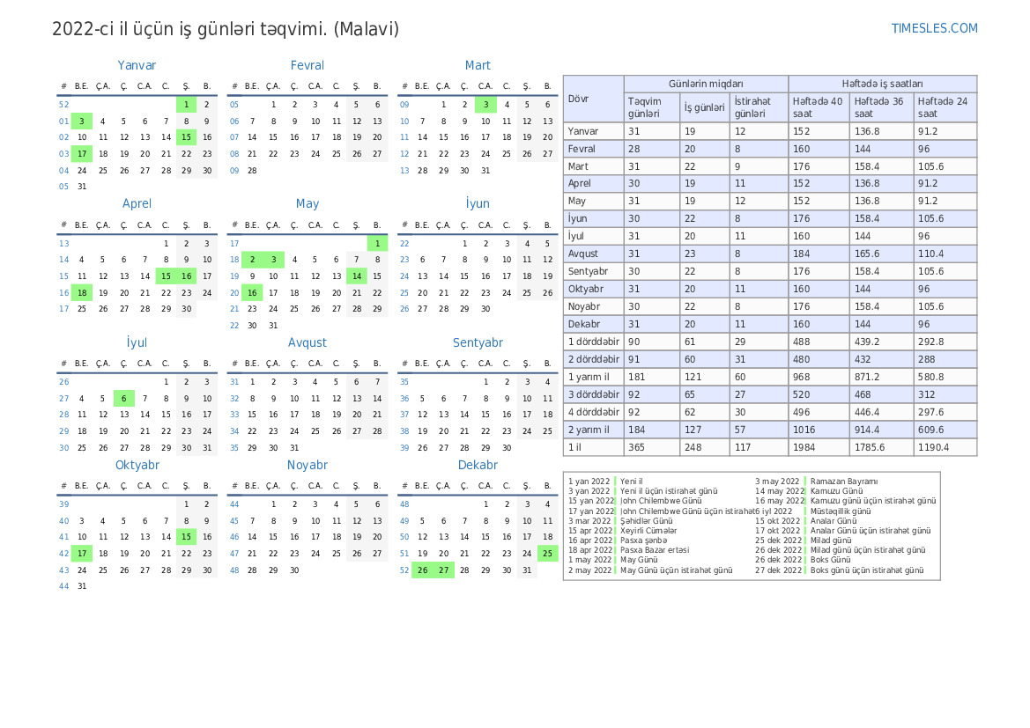
Task: Click the page title mentioning Malavi
Action: coord(226,29)
